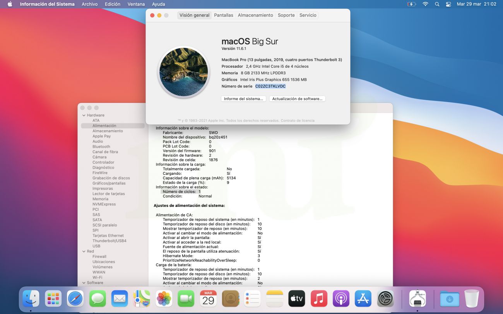Open Control Center icon
Viewport: 503px width, 314px height.
[448, 4]
